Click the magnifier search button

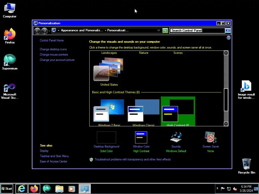point(228,30)
